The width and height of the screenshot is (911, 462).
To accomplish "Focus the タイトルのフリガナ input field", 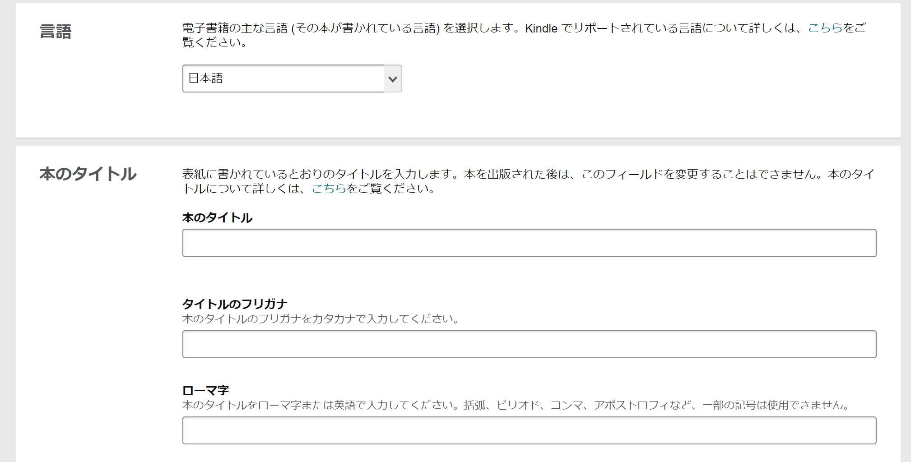I will point(529,344).
